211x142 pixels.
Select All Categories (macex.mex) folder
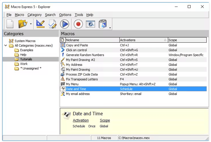point(34,46)
